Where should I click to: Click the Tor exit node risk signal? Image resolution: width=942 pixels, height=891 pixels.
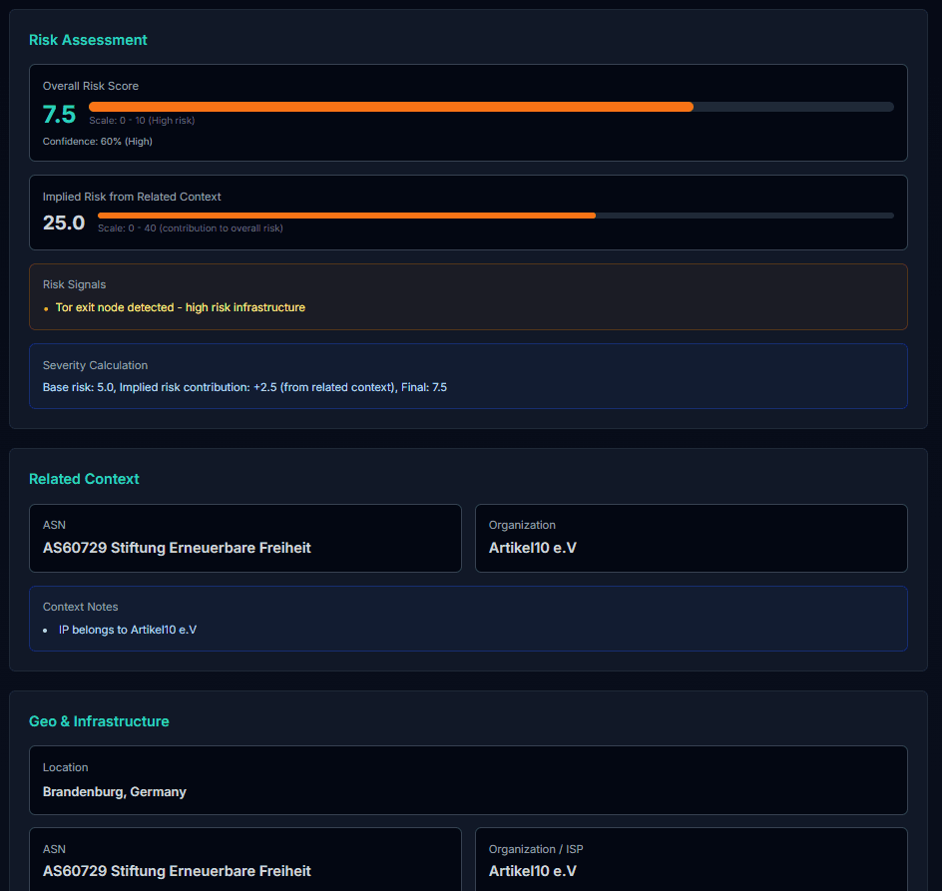(181, 307)
